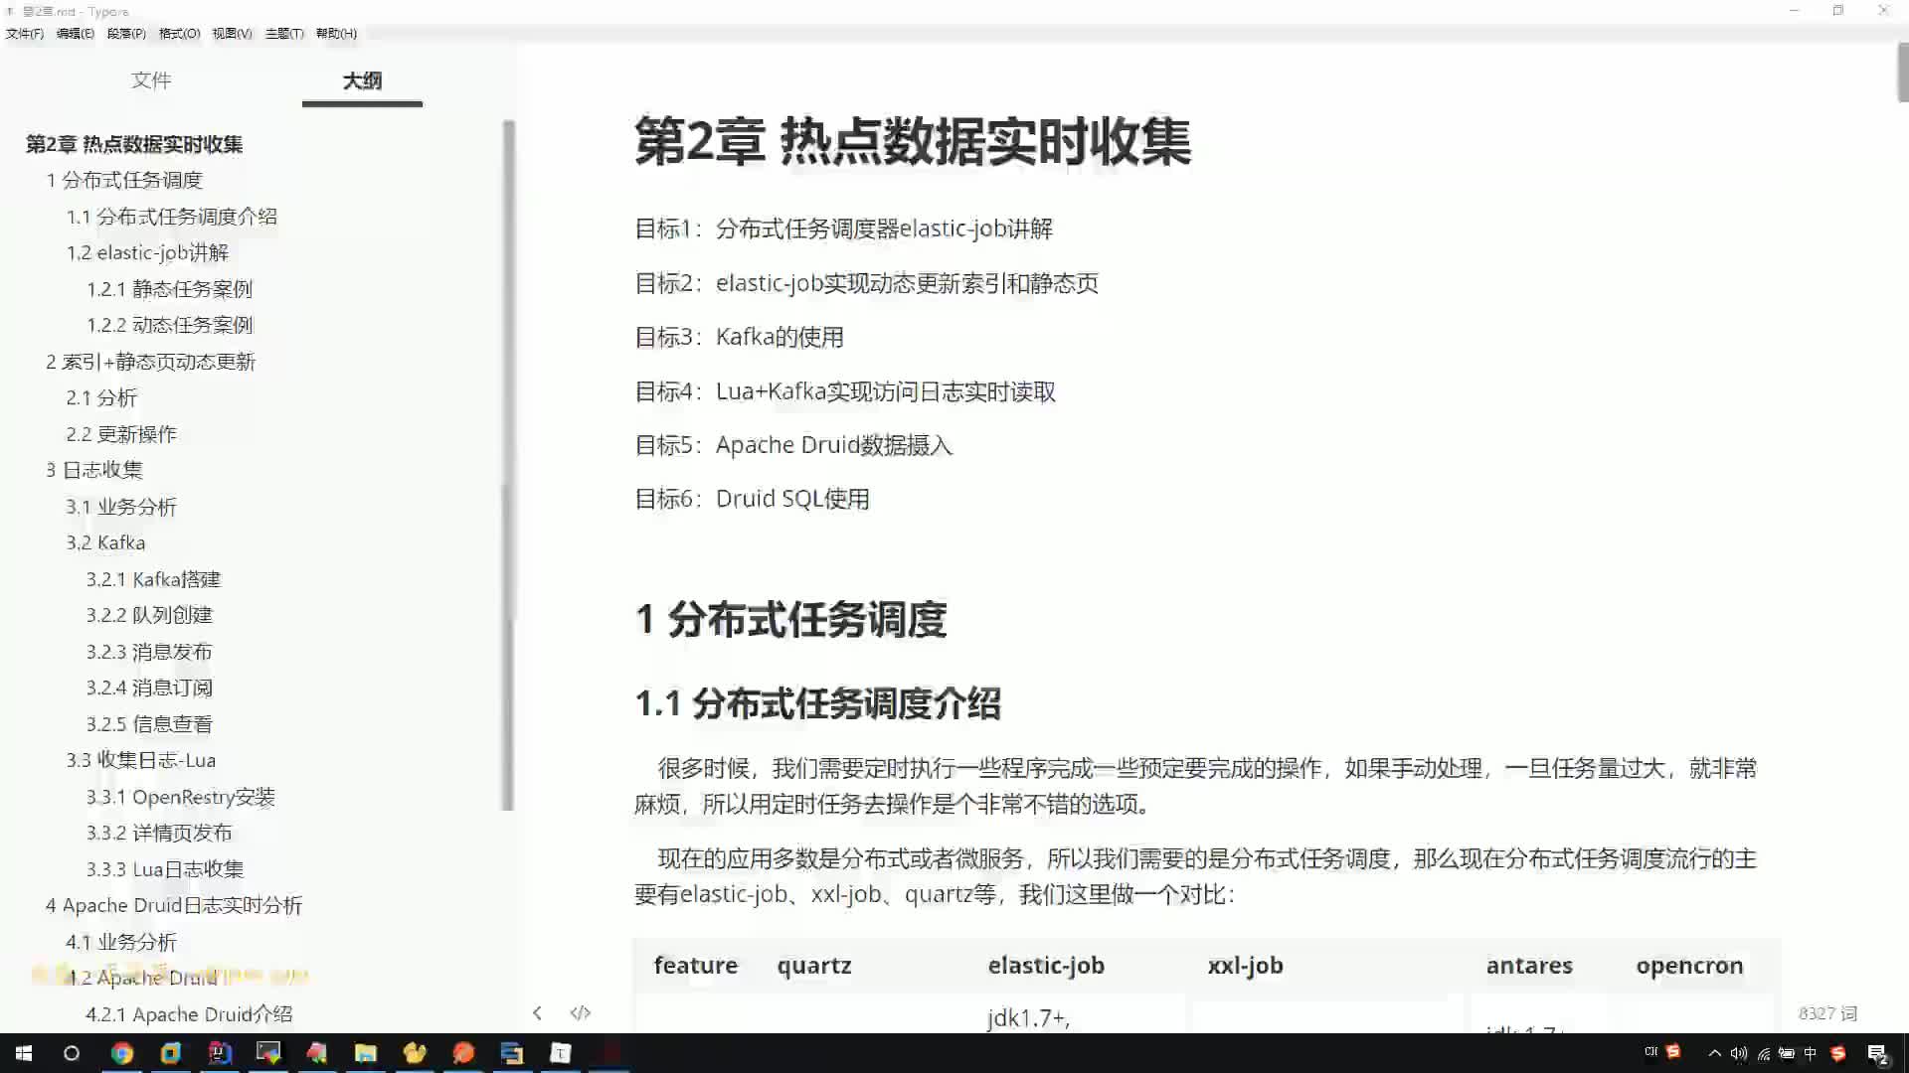
Task: Toggle source code mode icon
Action: point(581,1012)
